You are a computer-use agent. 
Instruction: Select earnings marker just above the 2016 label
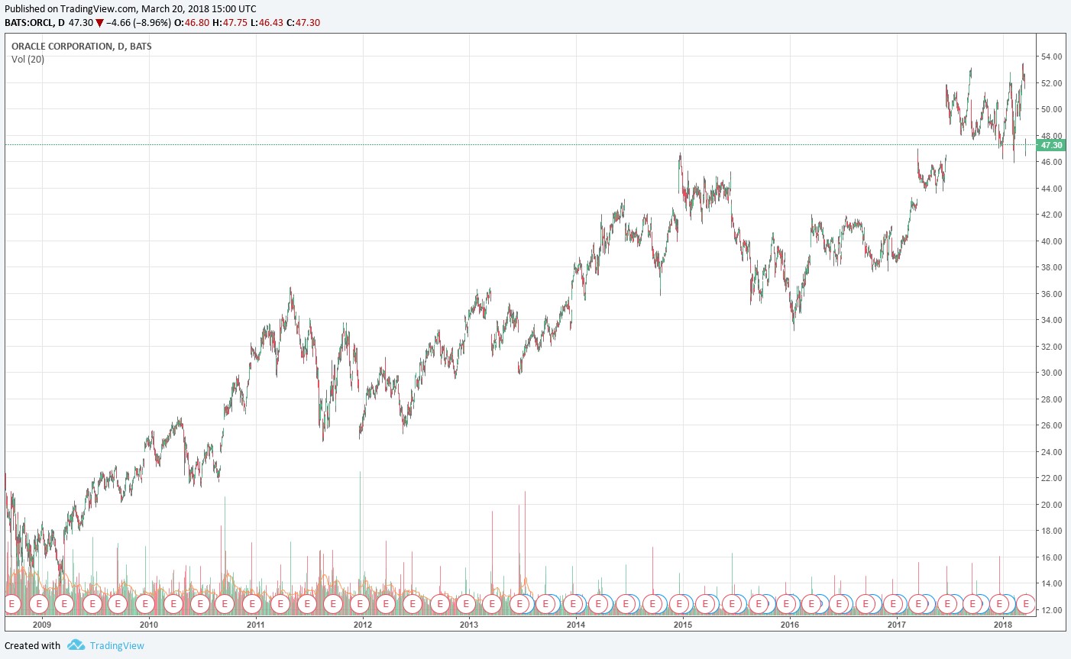point(786,603)
